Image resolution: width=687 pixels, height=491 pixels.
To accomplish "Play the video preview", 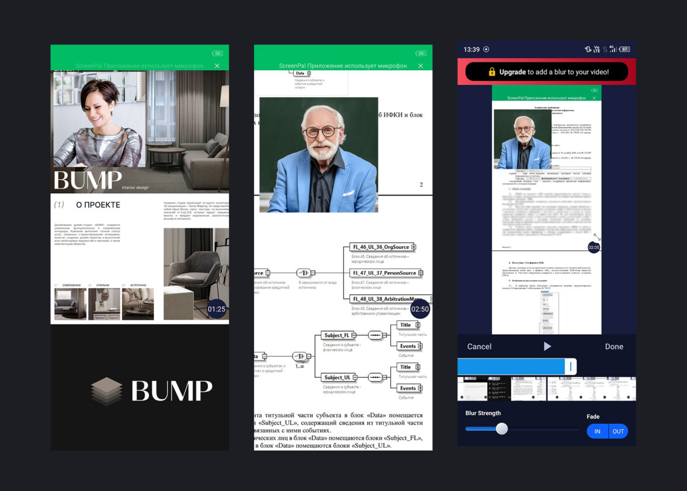I will coord(547,346).
